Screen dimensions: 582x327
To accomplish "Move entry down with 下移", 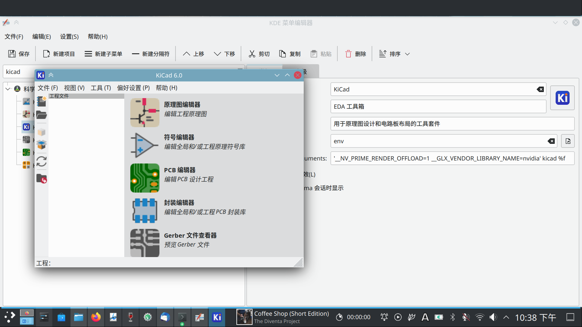I will (224, 54).
